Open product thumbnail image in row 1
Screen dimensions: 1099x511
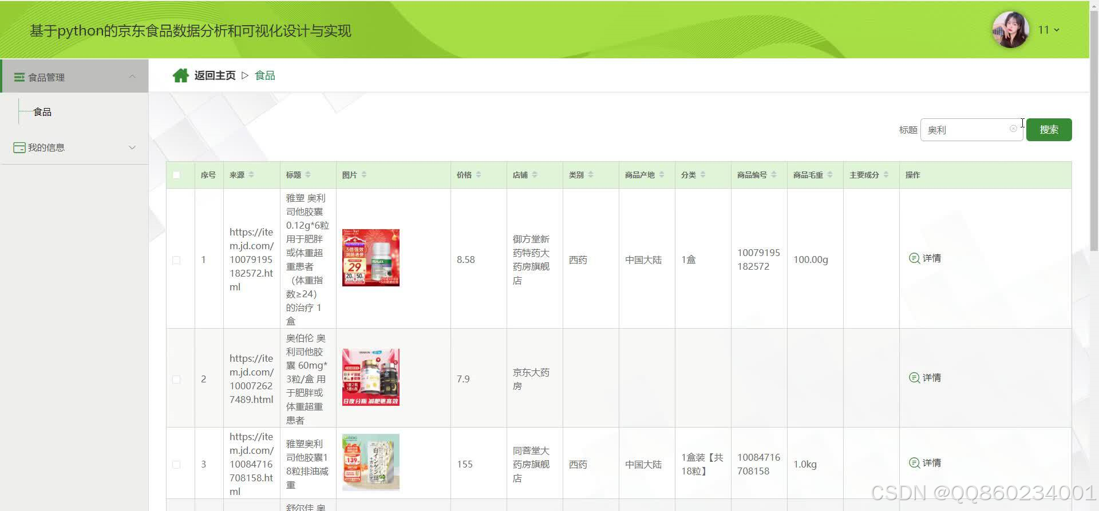(371, 258)
